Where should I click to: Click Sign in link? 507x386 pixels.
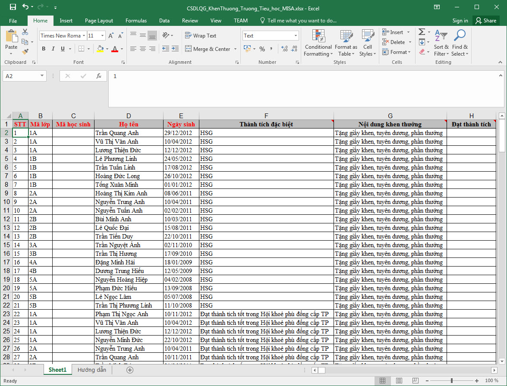[x=460, y=20]
